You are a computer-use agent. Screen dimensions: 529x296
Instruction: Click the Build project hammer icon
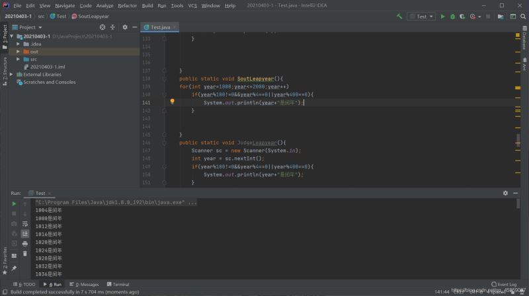coord(398,16)
